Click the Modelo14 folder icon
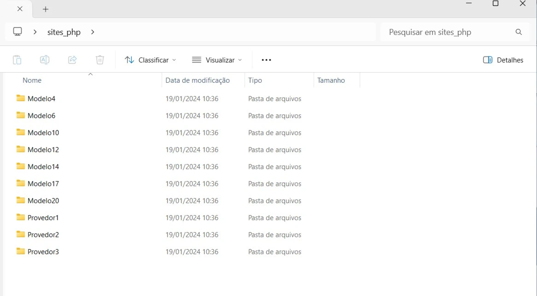 pyautogui.click(x=21, y=166)
